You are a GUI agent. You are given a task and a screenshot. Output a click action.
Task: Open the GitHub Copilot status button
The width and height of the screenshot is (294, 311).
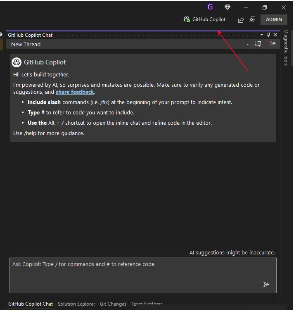[204, 19]
